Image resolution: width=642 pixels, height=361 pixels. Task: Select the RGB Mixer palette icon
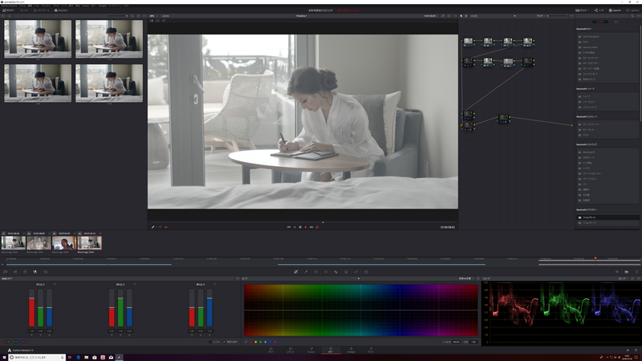click(x=35, y=272)
